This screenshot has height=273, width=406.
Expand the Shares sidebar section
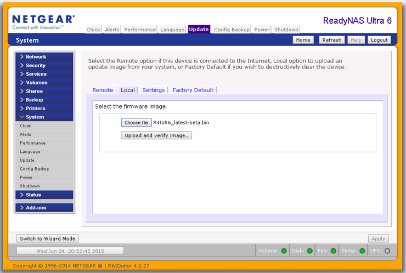pos(44,91)
